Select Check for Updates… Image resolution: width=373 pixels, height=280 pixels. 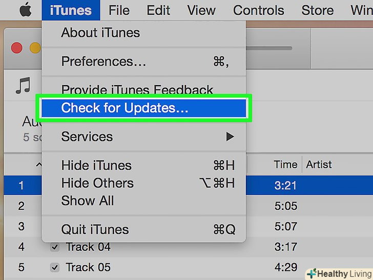click(125, 108)
